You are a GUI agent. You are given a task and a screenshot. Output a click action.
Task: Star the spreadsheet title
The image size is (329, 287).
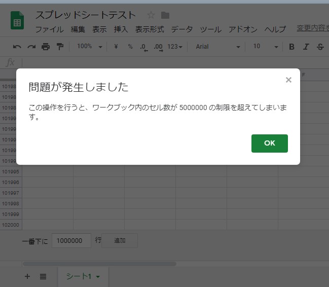click(x=151, y=15)
